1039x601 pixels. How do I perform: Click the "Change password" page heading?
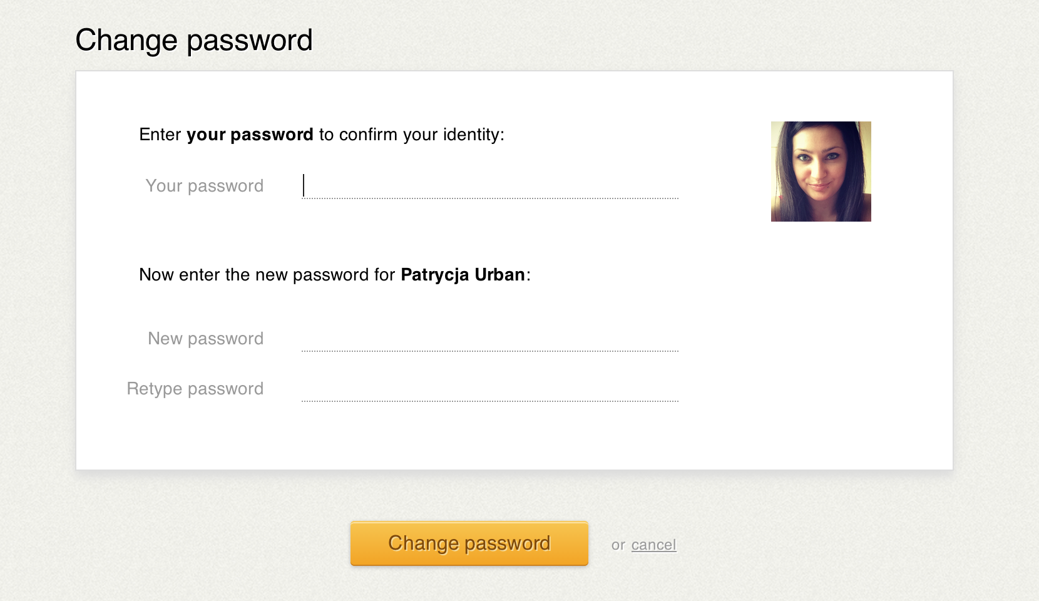coord(194,41)
